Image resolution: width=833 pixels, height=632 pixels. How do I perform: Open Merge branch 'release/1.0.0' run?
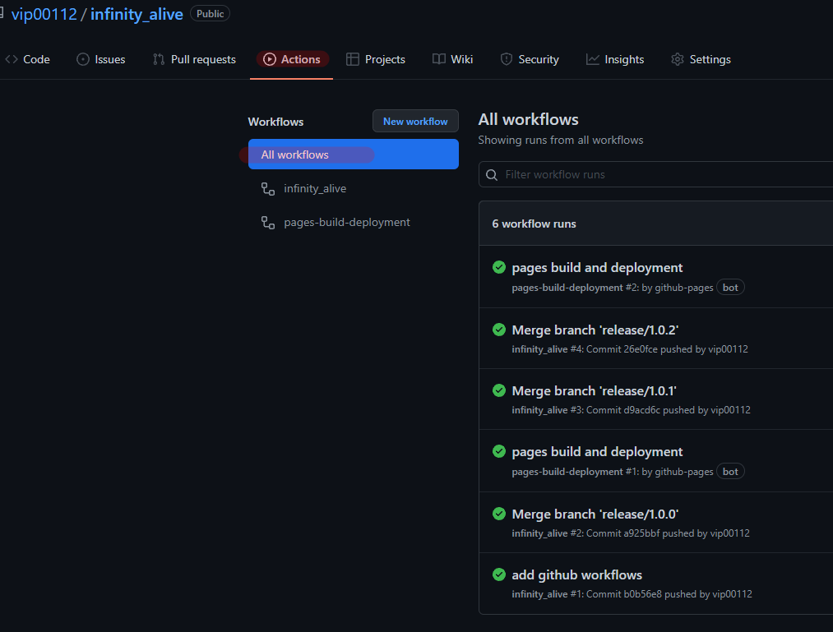coord(595,514)
